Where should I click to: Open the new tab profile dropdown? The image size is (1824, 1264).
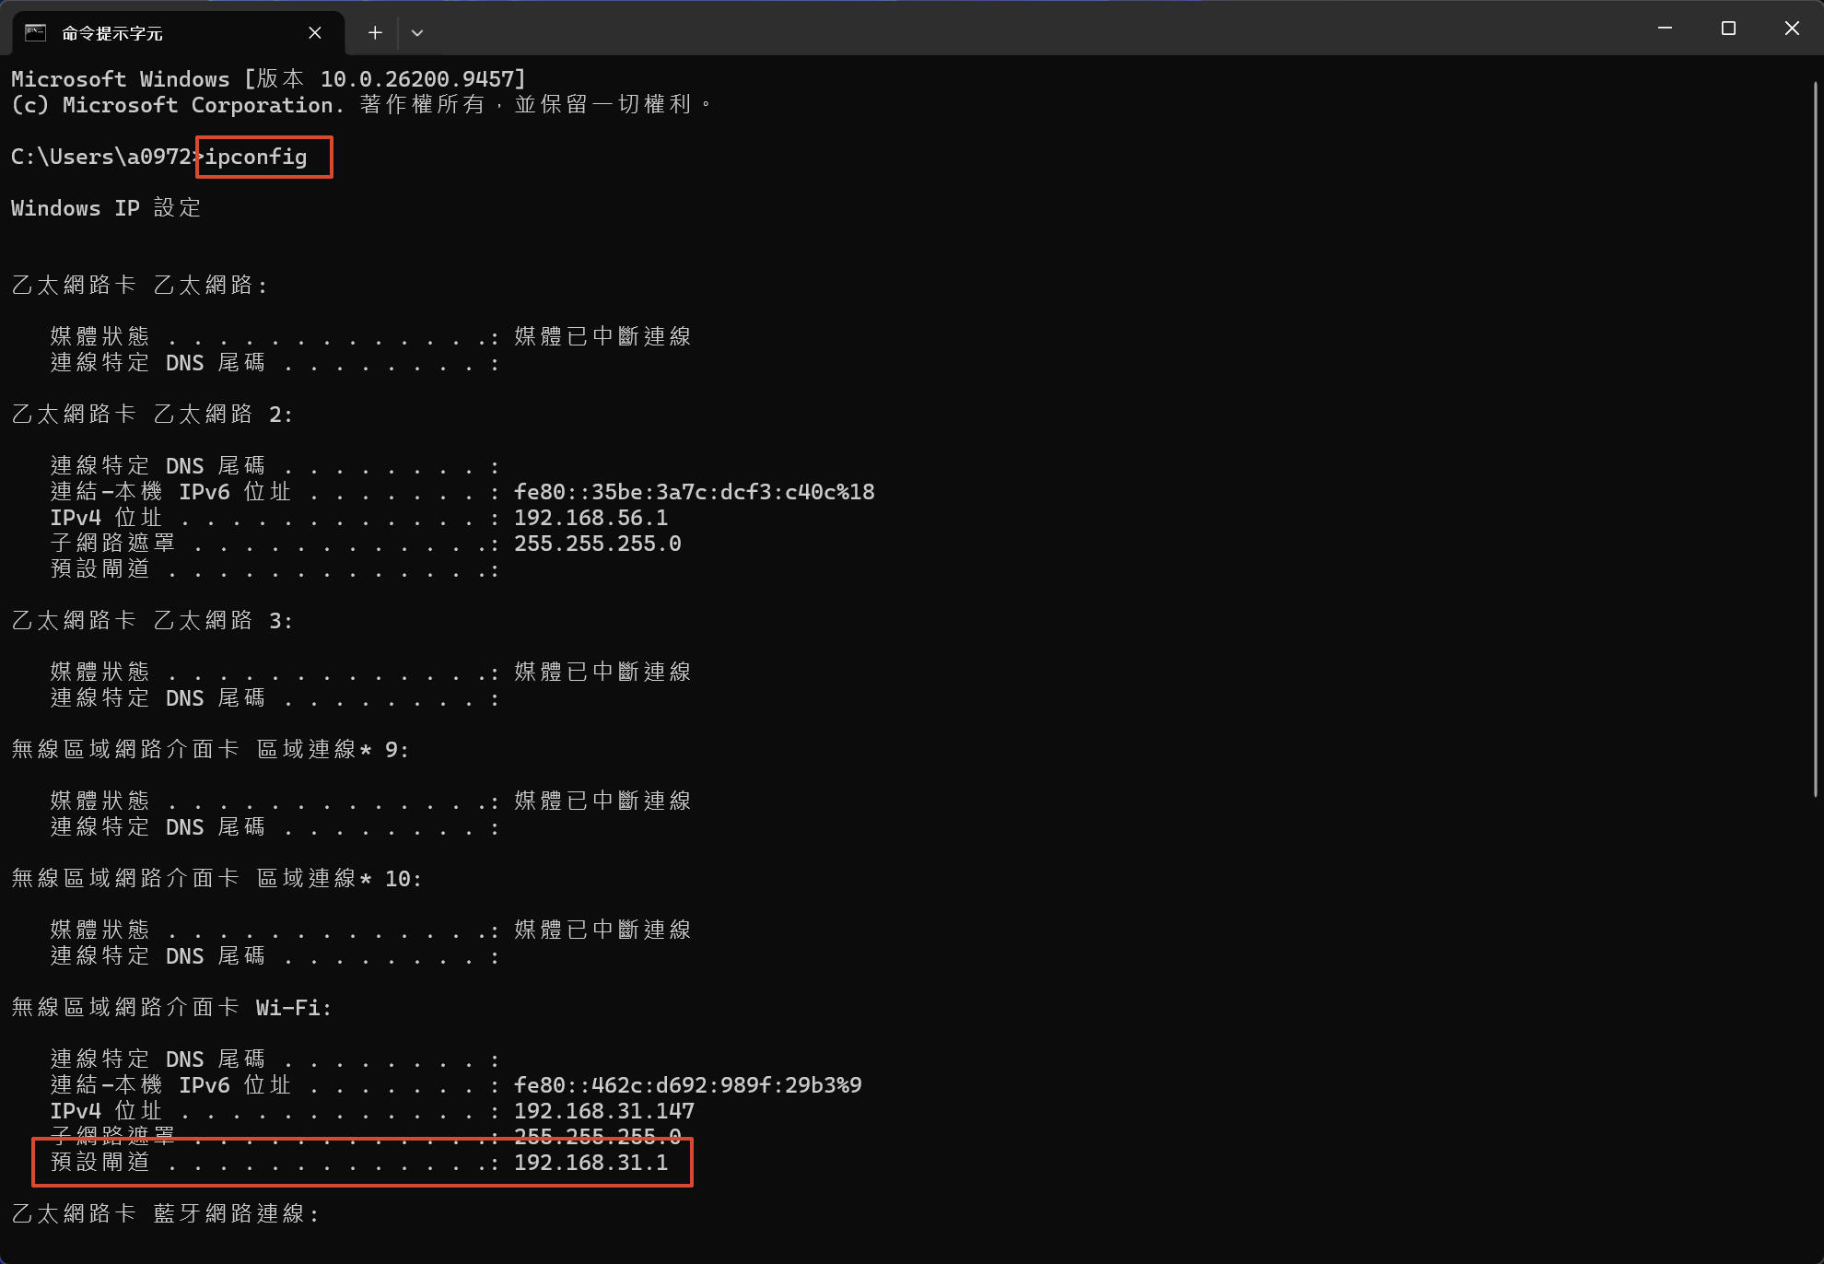pos(417,33)
